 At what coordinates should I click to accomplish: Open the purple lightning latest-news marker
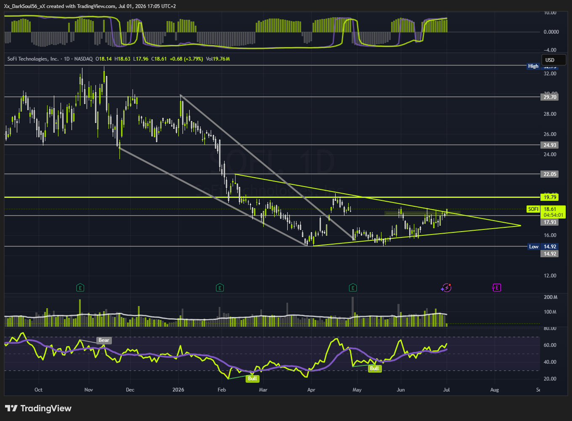click(x=446, y=288)
